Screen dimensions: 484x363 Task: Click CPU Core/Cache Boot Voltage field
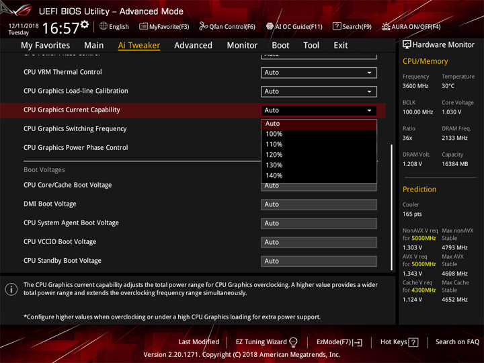click(319, 186)
